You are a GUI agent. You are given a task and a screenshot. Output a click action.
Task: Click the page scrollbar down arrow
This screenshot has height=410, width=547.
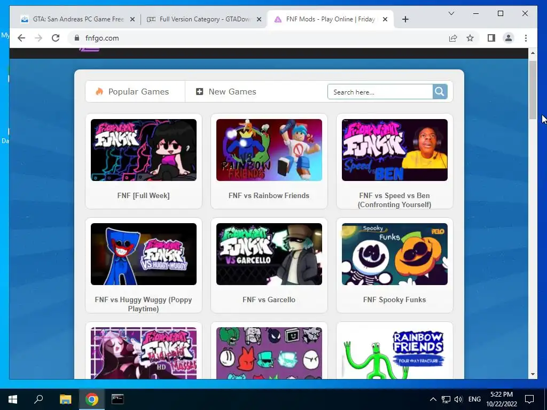coord(533,374)
